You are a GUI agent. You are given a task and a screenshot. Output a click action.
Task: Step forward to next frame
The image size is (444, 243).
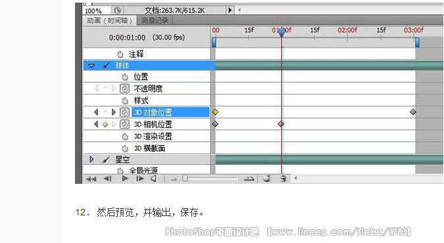140,179
